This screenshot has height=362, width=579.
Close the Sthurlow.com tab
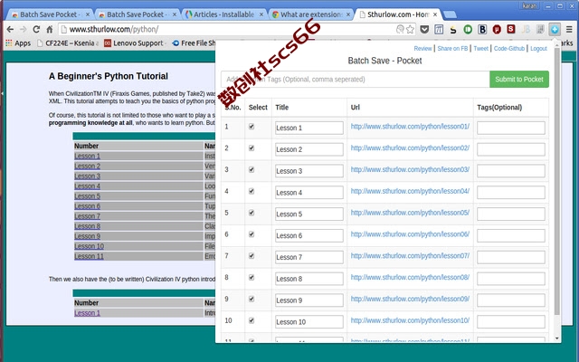(435, 14)
